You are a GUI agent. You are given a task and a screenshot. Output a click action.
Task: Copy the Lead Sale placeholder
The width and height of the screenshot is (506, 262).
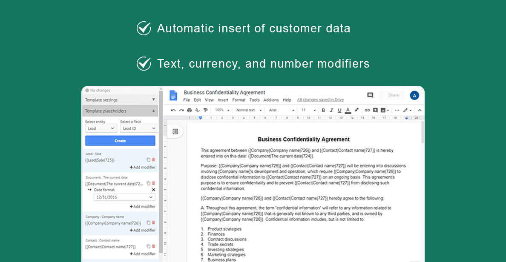148,160
